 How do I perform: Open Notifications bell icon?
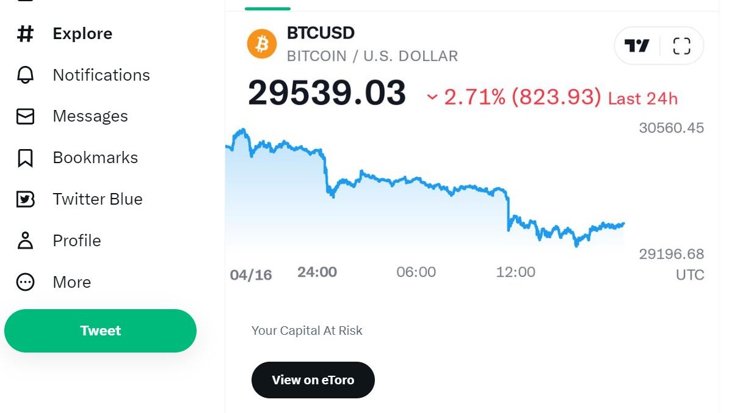coord(25,75)
